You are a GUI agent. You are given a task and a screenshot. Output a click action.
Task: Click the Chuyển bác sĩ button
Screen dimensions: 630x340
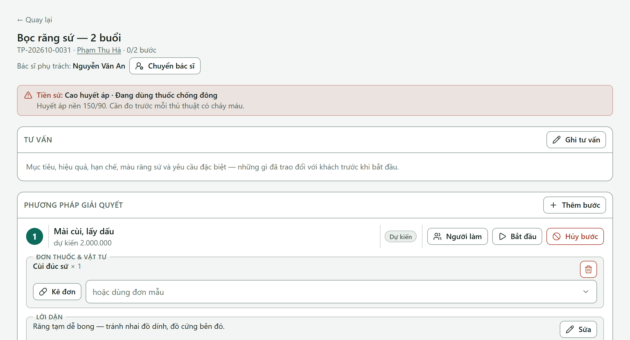[165, 66]
